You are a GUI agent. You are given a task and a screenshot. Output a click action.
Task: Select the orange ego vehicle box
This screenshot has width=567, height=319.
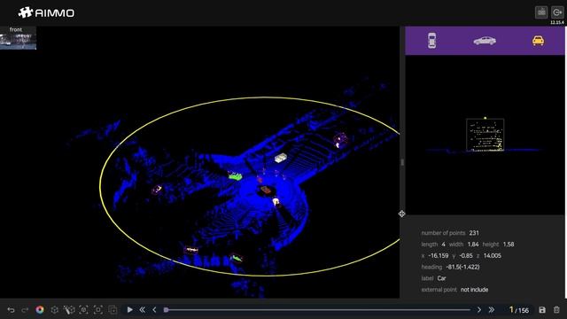[266, 190]
